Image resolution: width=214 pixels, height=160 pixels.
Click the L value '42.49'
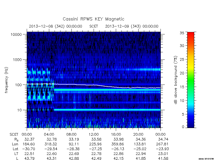pos(96,158)
